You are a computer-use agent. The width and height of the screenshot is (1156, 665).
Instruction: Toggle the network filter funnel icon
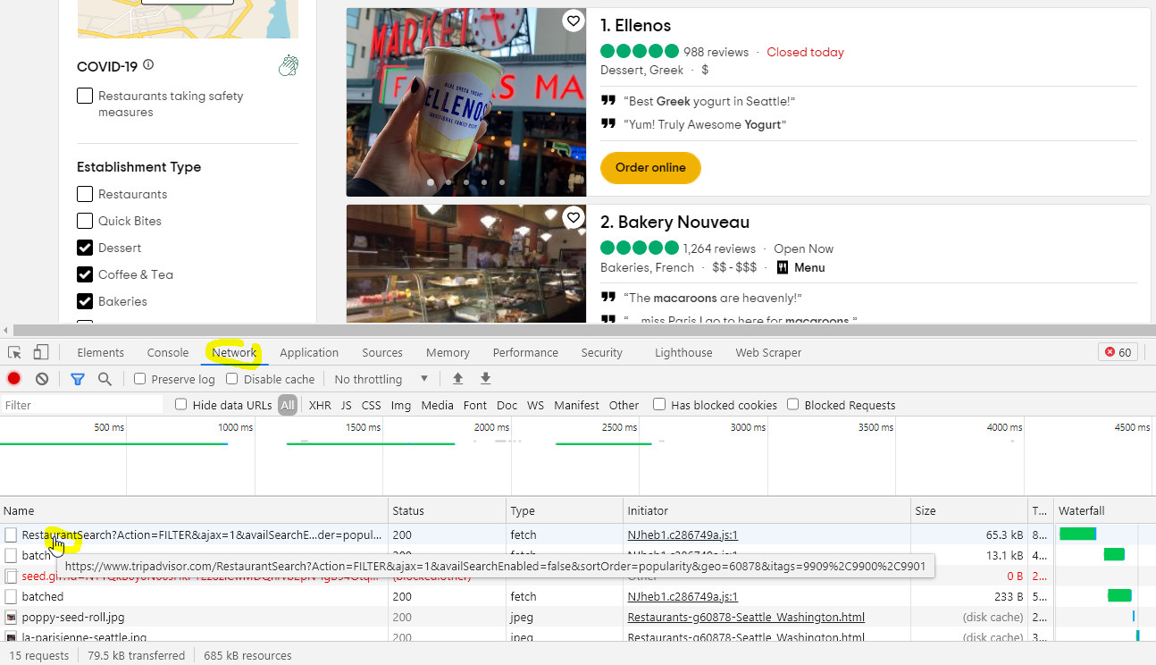click(x=78, y=379)
